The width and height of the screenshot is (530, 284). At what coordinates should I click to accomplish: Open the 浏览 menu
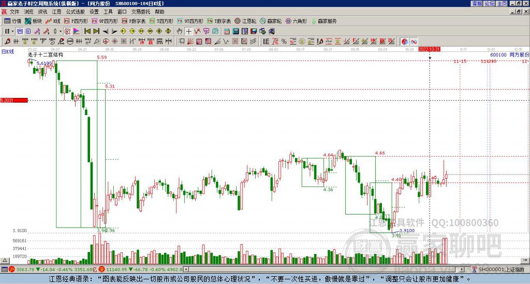point(29,12)
